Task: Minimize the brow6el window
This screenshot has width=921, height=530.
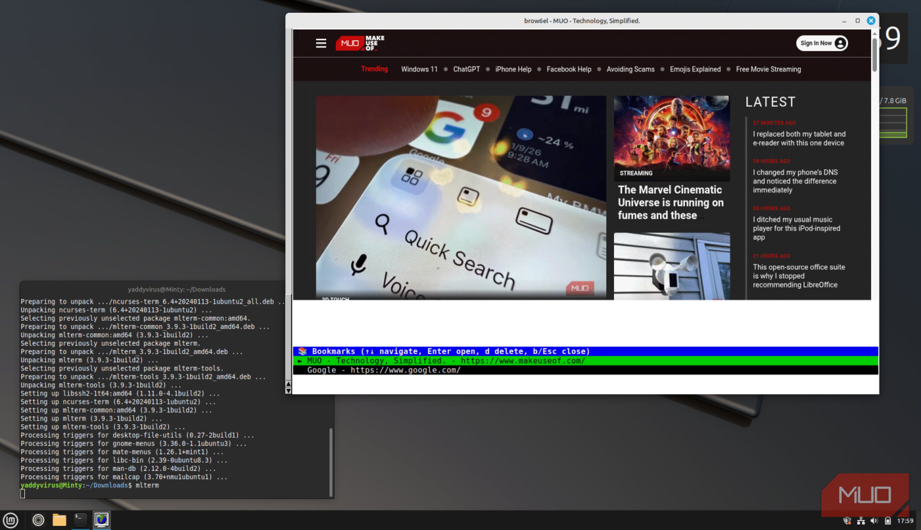Action: pos(844,21)
